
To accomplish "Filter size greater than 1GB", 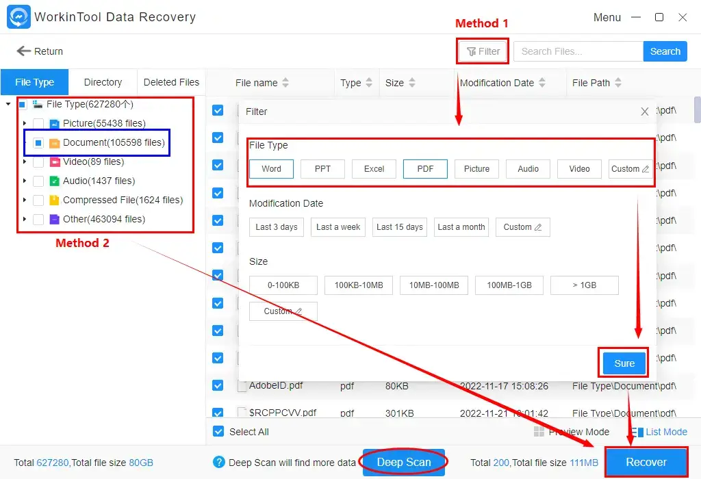I will [x=585, y=285].
